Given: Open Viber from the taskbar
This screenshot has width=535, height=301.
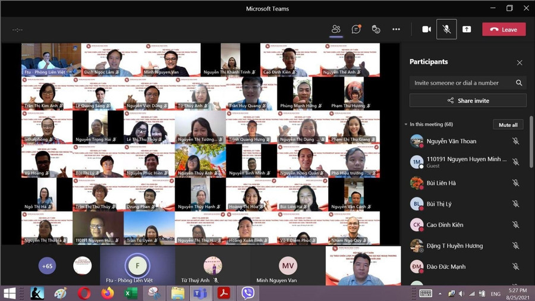Looking at the screenshot, I should point(248,293).
